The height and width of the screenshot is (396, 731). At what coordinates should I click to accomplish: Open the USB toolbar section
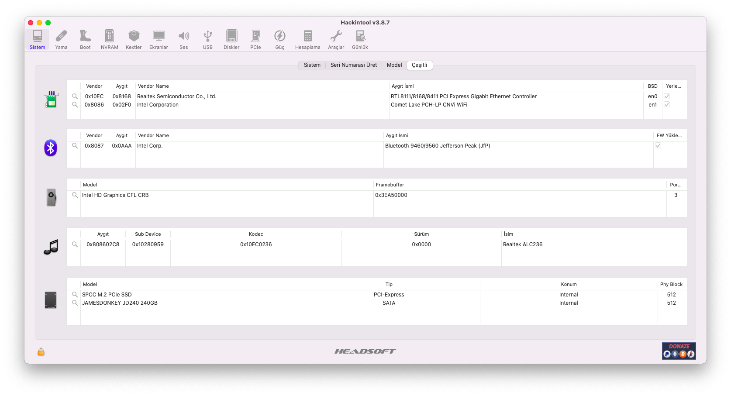[x=207, y=39]
